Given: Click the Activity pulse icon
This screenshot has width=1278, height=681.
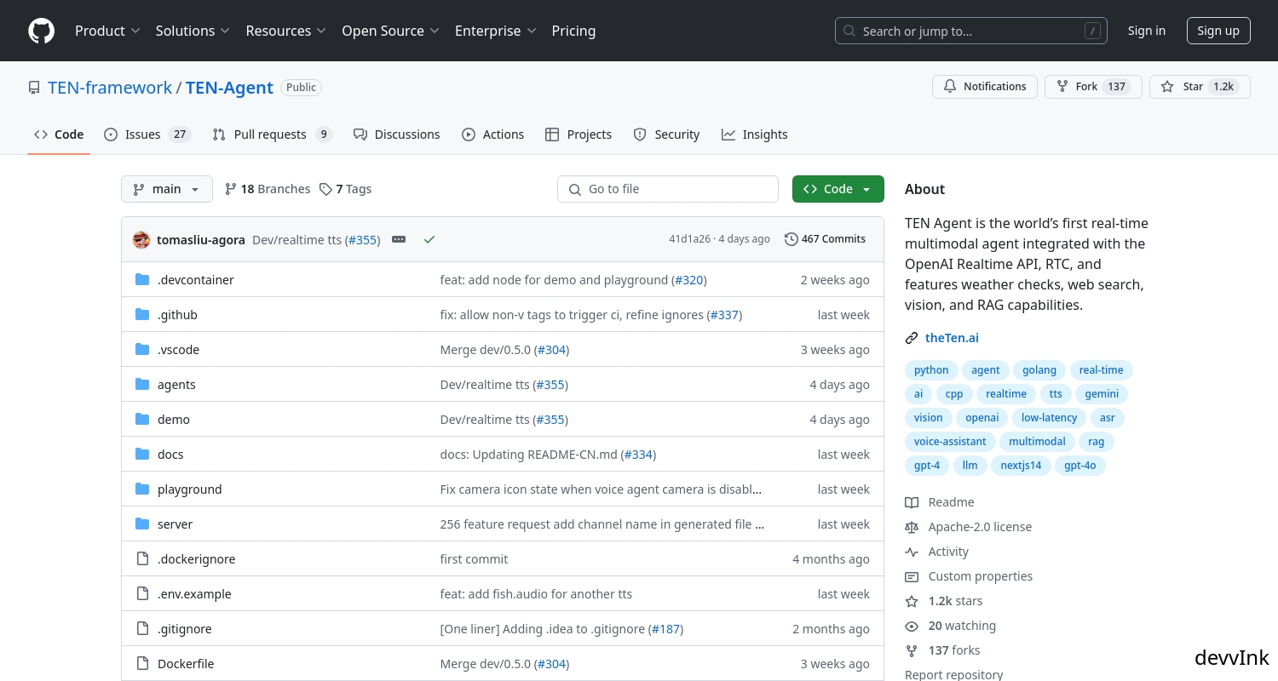Looking at the screenshot, I should [x=912, y=552].
